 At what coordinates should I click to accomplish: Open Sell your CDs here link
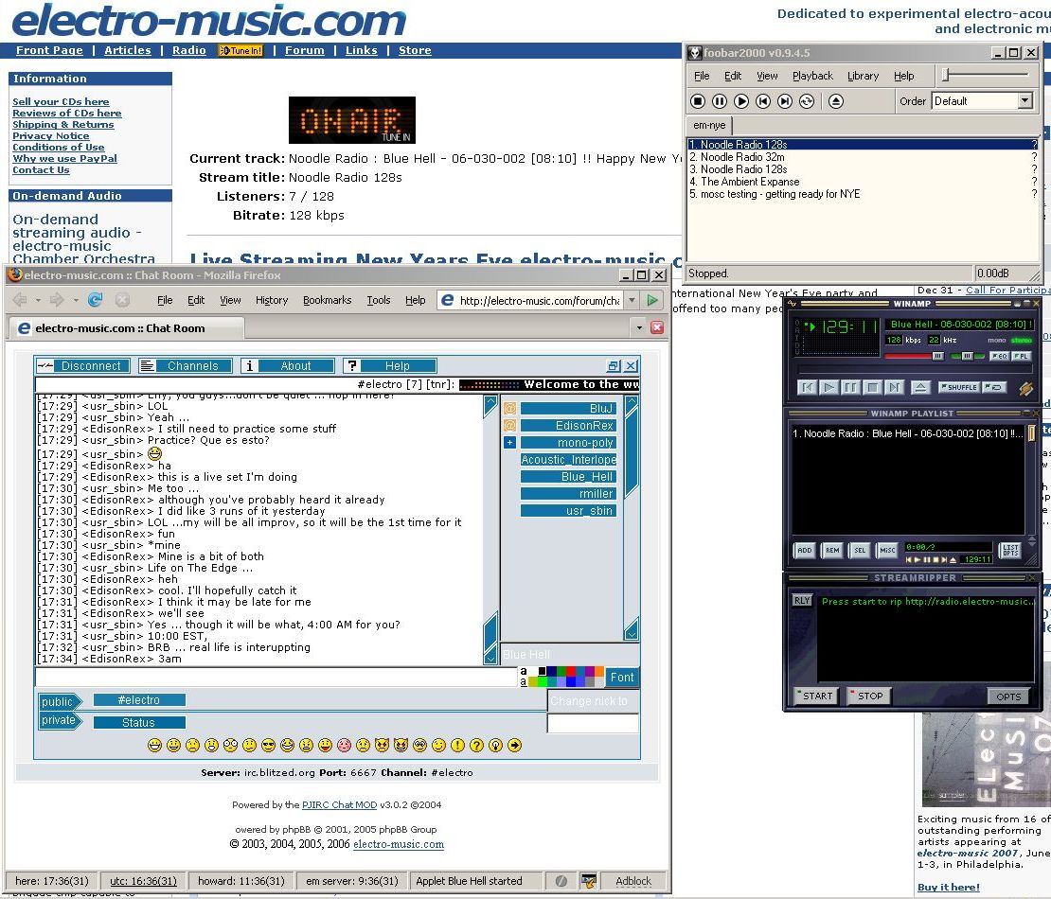click(x=61, y=102)
